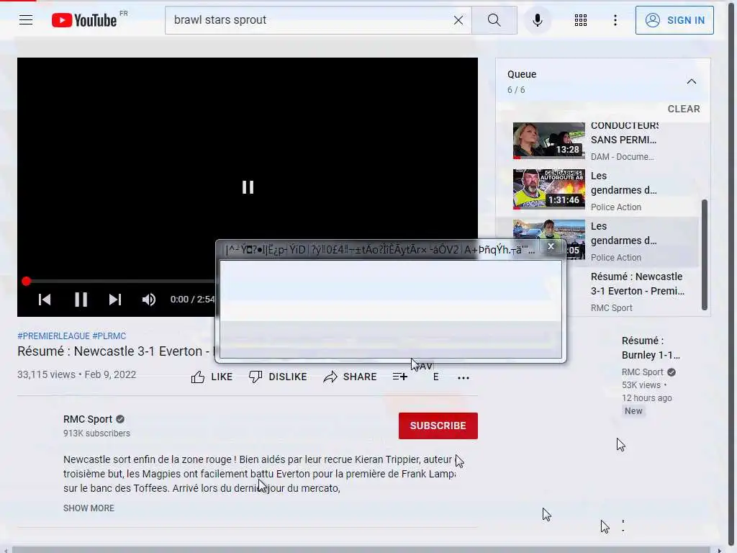Image resolution: width=737 pixels, height=553 pixels.
Task: Open the #PREMIERLEAGUE hashtag
Action: click(x=53, y=336)
